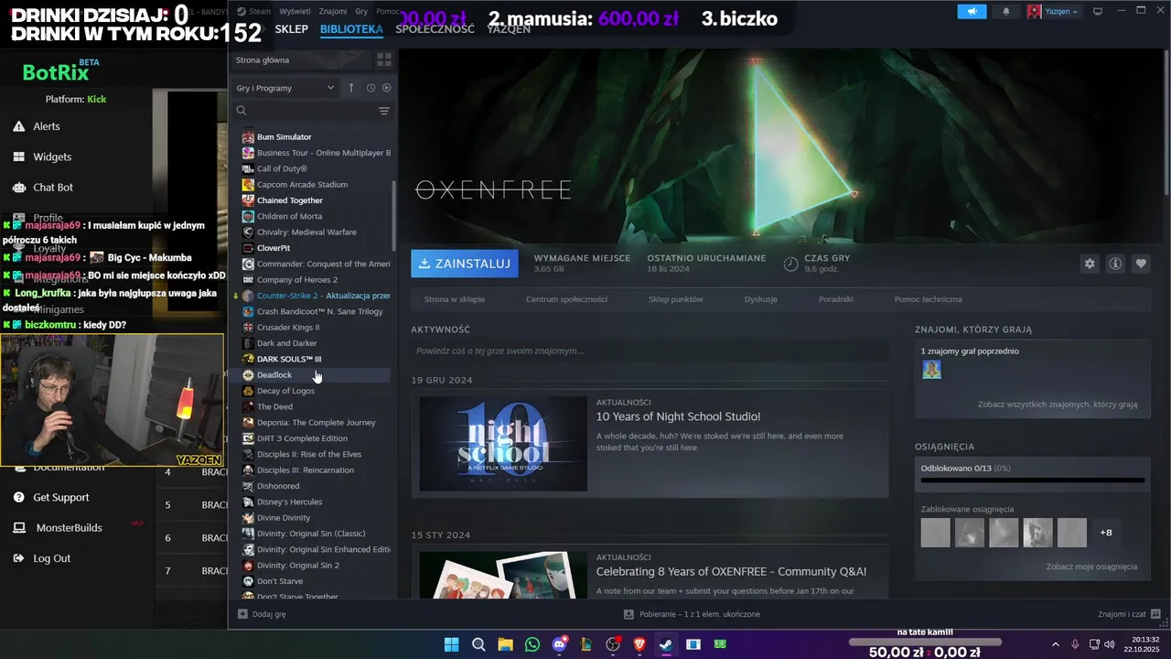Screen dimensions: 1171x659
Task: Open 10 Years of Night School thumbnail
Action: pyautogui.click(x=503, y=444)
